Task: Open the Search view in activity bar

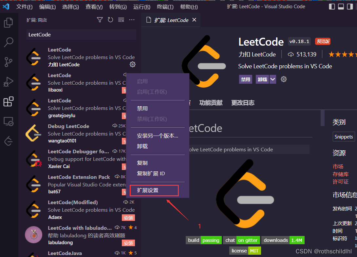Action: click(x=9, y=42)
